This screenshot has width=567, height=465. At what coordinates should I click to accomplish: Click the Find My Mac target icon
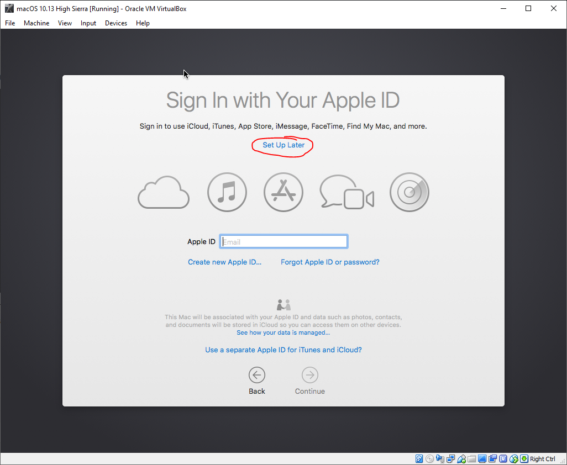(x=409, y=192)
